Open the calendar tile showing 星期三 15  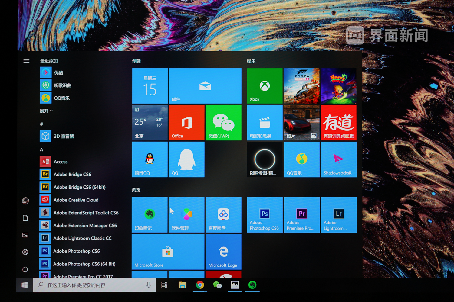click(150, 86)
